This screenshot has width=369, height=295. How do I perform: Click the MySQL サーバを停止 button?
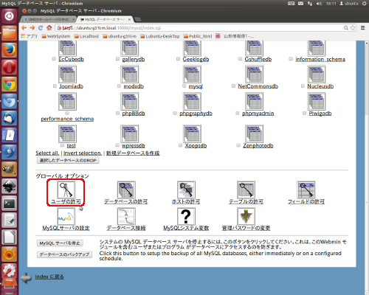coord(60,243)
